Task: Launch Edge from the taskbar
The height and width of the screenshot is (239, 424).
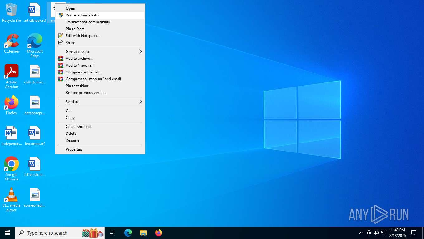Action: tap(128, 233)
